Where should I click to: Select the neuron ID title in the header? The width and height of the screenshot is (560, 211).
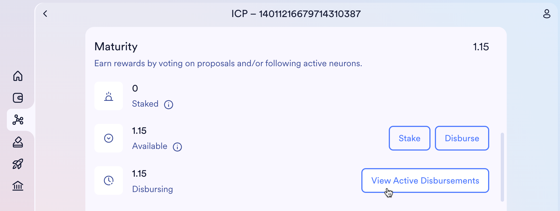pos(296,14)
